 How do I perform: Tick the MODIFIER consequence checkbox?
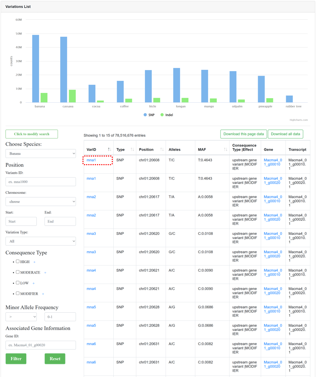[x=18, y=293]
